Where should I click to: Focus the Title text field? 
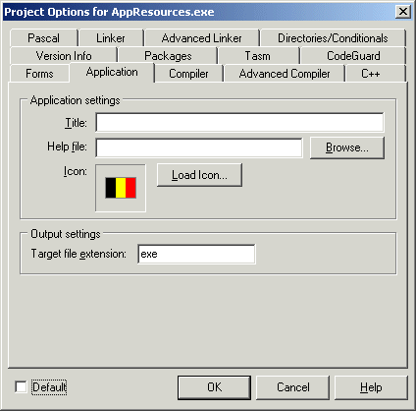point(239,122)
